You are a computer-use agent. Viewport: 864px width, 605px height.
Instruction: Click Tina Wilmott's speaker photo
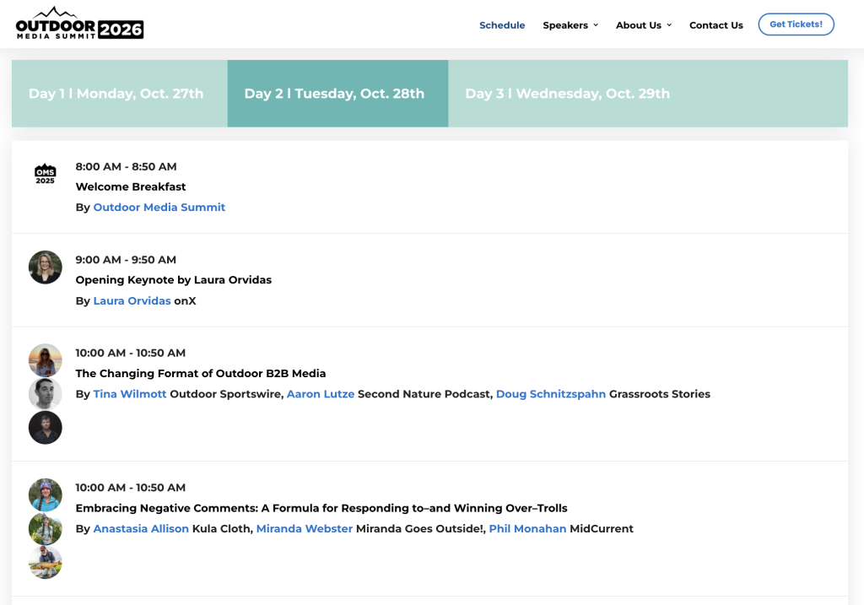click(46, 360)
